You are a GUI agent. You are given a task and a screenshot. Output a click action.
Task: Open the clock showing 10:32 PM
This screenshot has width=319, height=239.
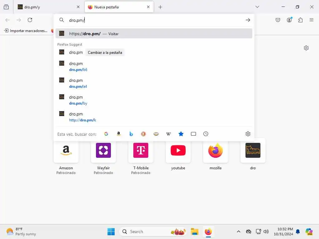tap(283, 232)
